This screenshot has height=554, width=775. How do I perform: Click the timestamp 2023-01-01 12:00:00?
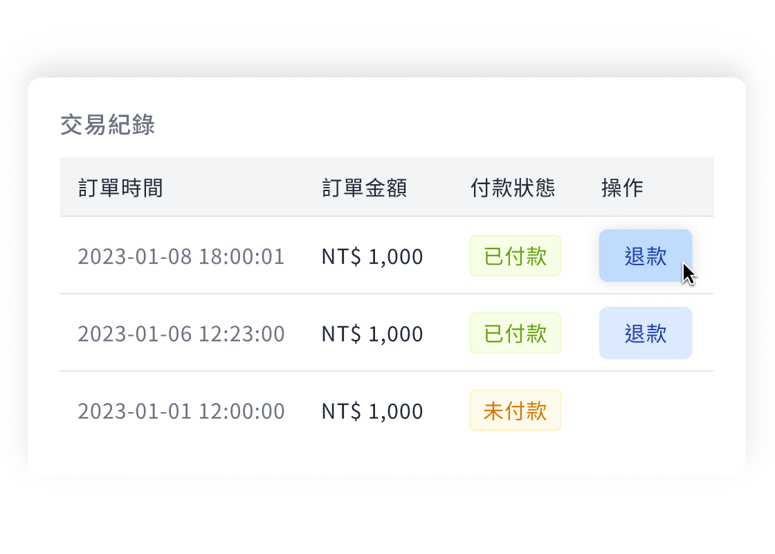click(181, 411)
